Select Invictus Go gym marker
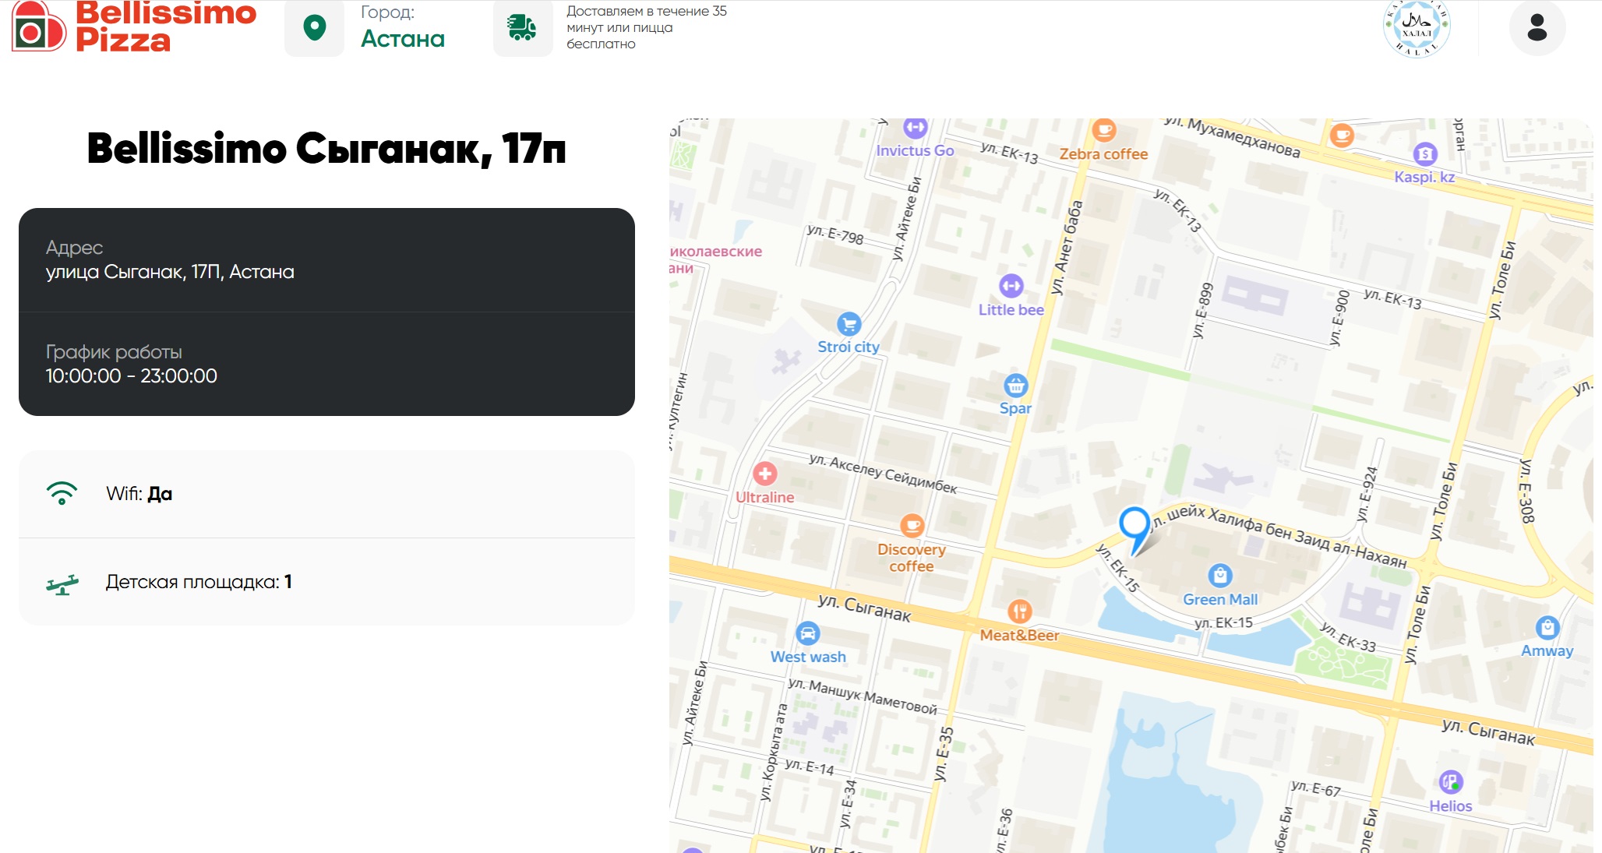1602x853 pixels. (916, 128)
